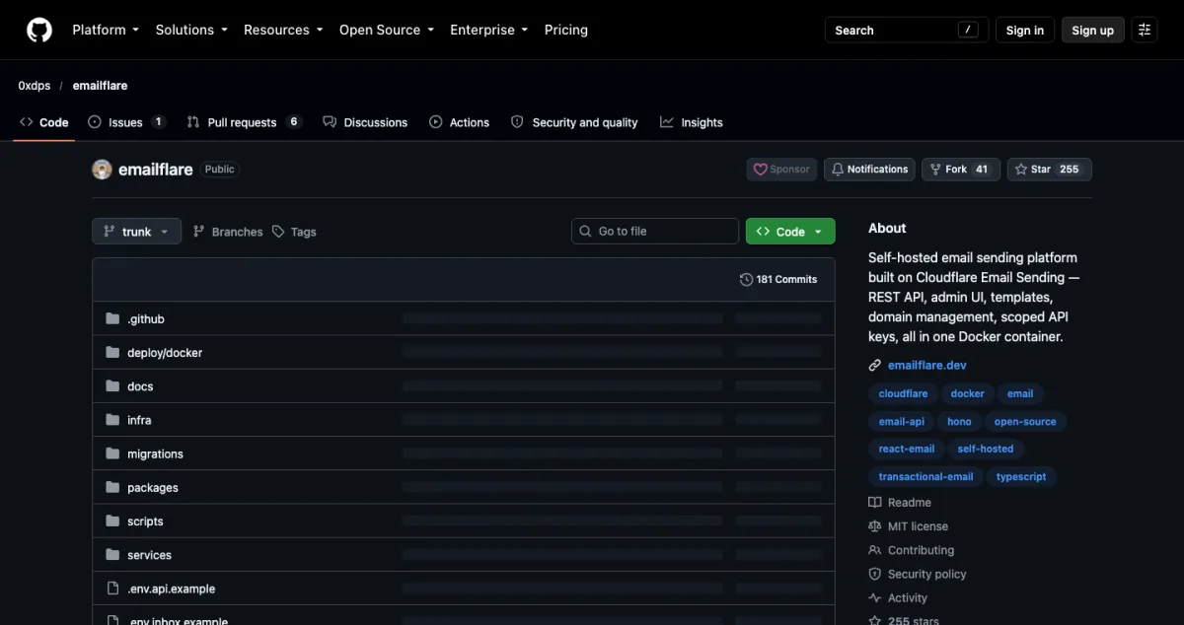Open the Security policy link
The image size is (1184, 625).
[x=918, y=574]
